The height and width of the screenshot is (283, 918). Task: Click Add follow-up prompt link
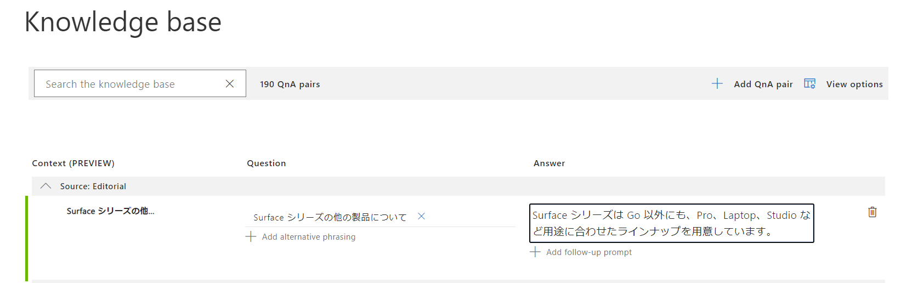coord(588,252)
